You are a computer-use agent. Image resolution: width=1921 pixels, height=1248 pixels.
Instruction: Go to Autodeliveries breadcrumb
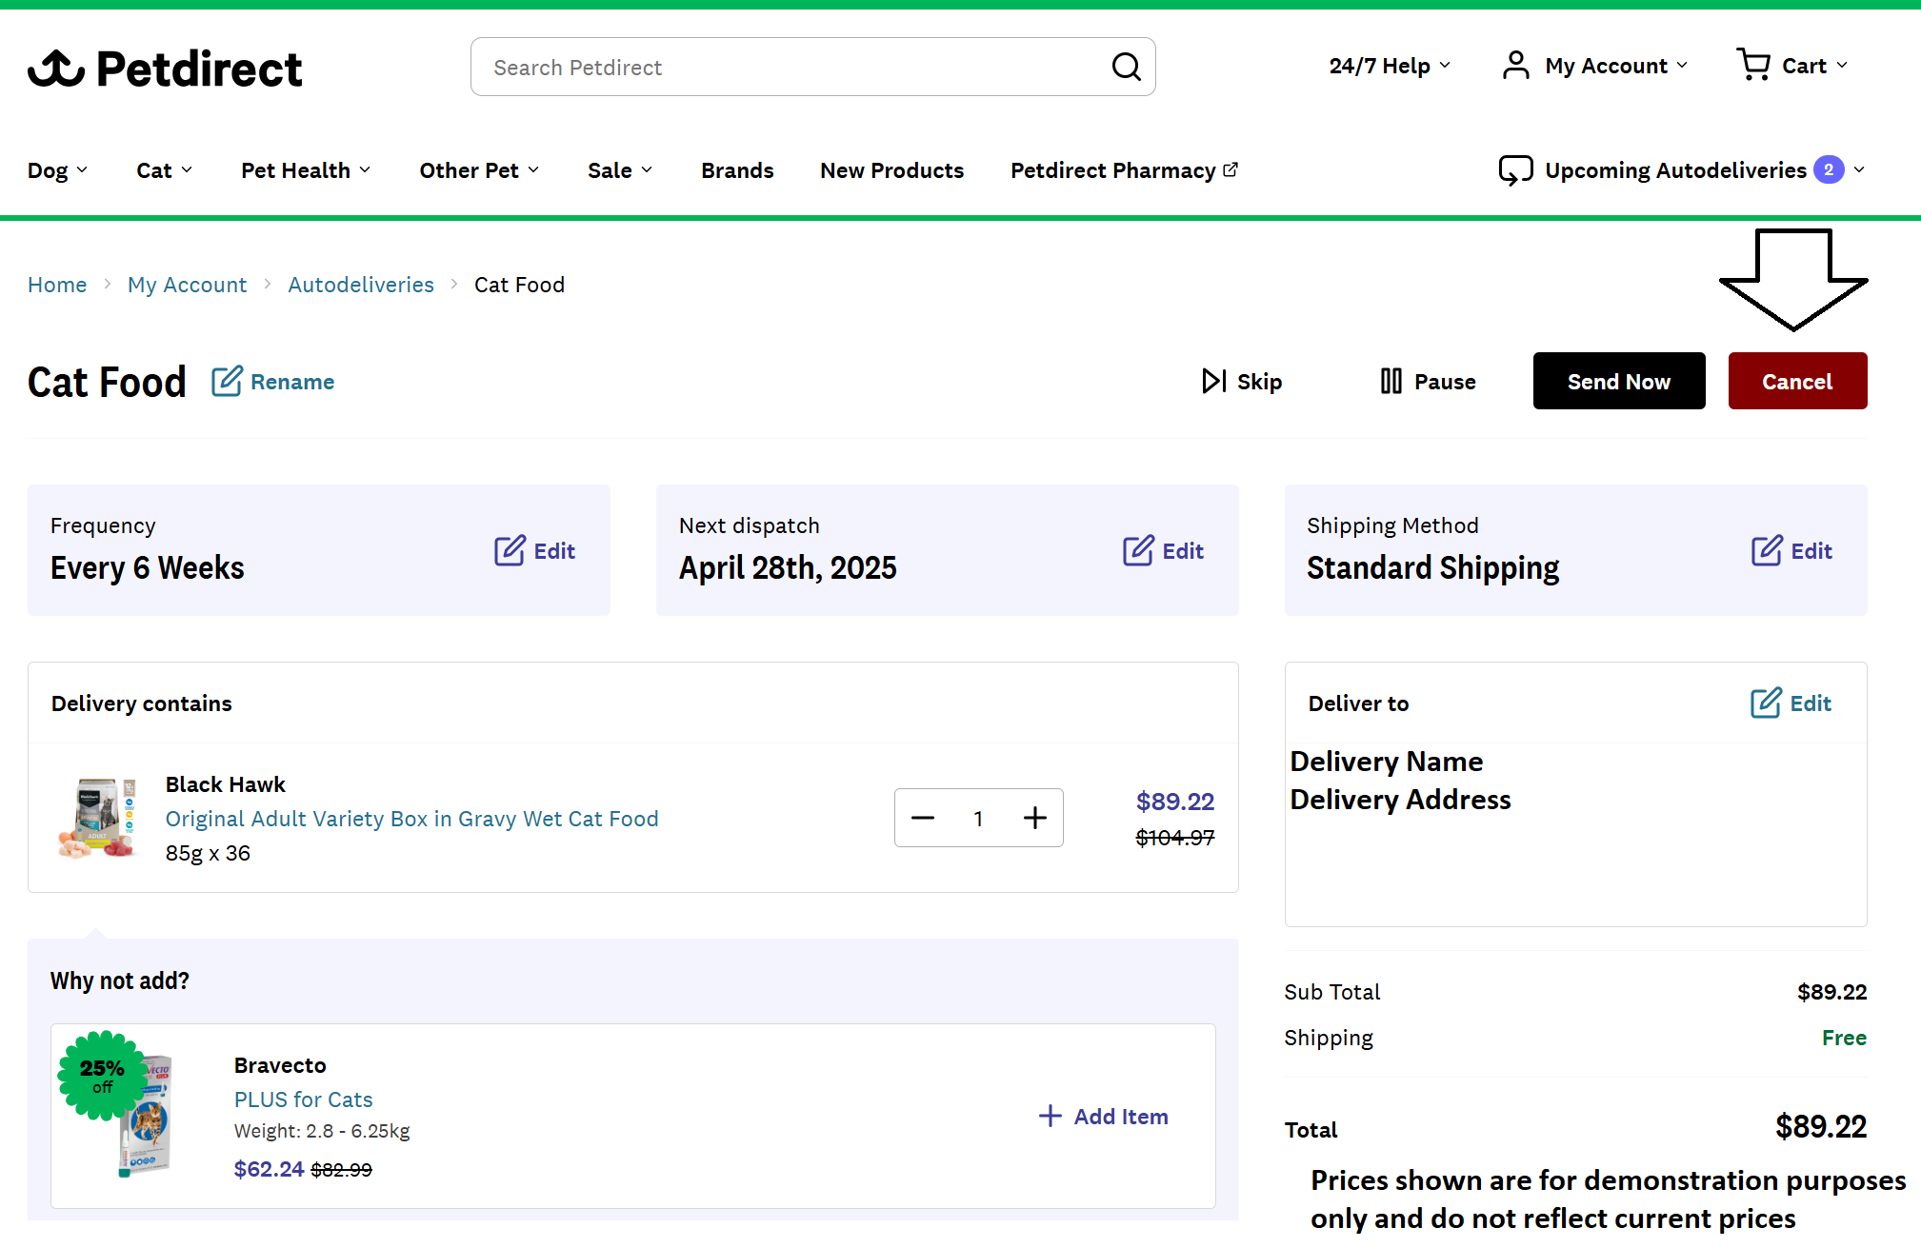tap(361, 285)
